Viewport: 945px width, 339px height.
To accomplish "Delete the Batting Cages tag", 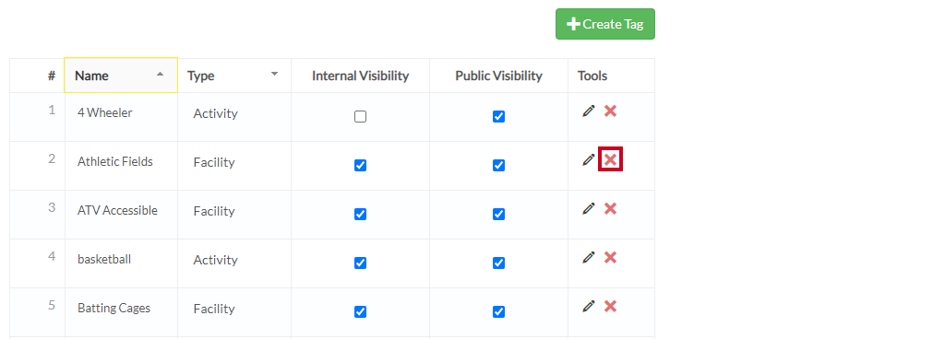I will (610, 307).
